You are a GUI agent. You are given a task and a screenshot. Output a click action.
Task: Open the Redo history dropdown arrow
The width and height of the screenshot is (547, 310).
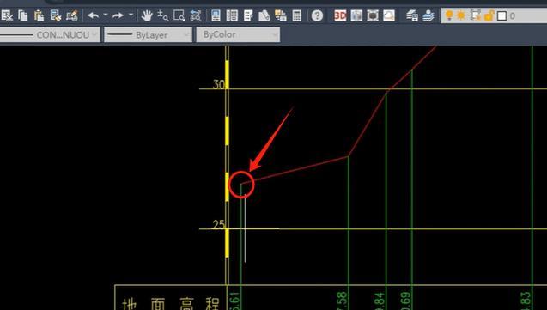click(131, 15)
